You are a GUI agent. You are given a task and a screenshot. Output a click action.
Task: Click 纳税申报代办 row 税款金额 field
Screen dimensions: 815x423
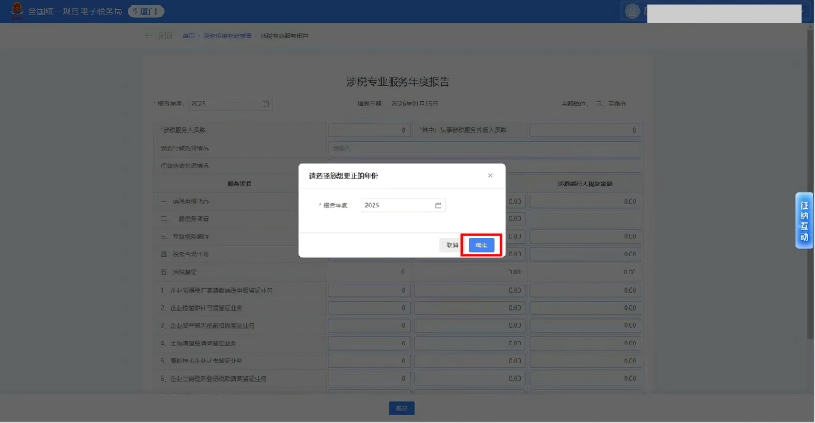click(x=585, y=201)
